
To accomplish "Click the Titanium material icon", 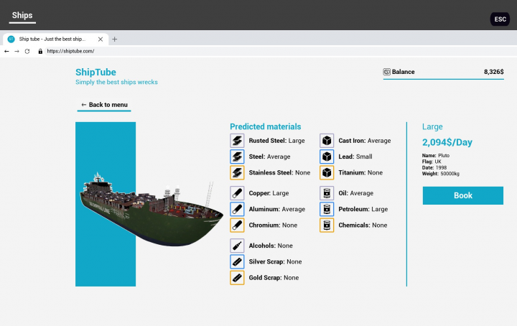I will click(x=327, y=172).
